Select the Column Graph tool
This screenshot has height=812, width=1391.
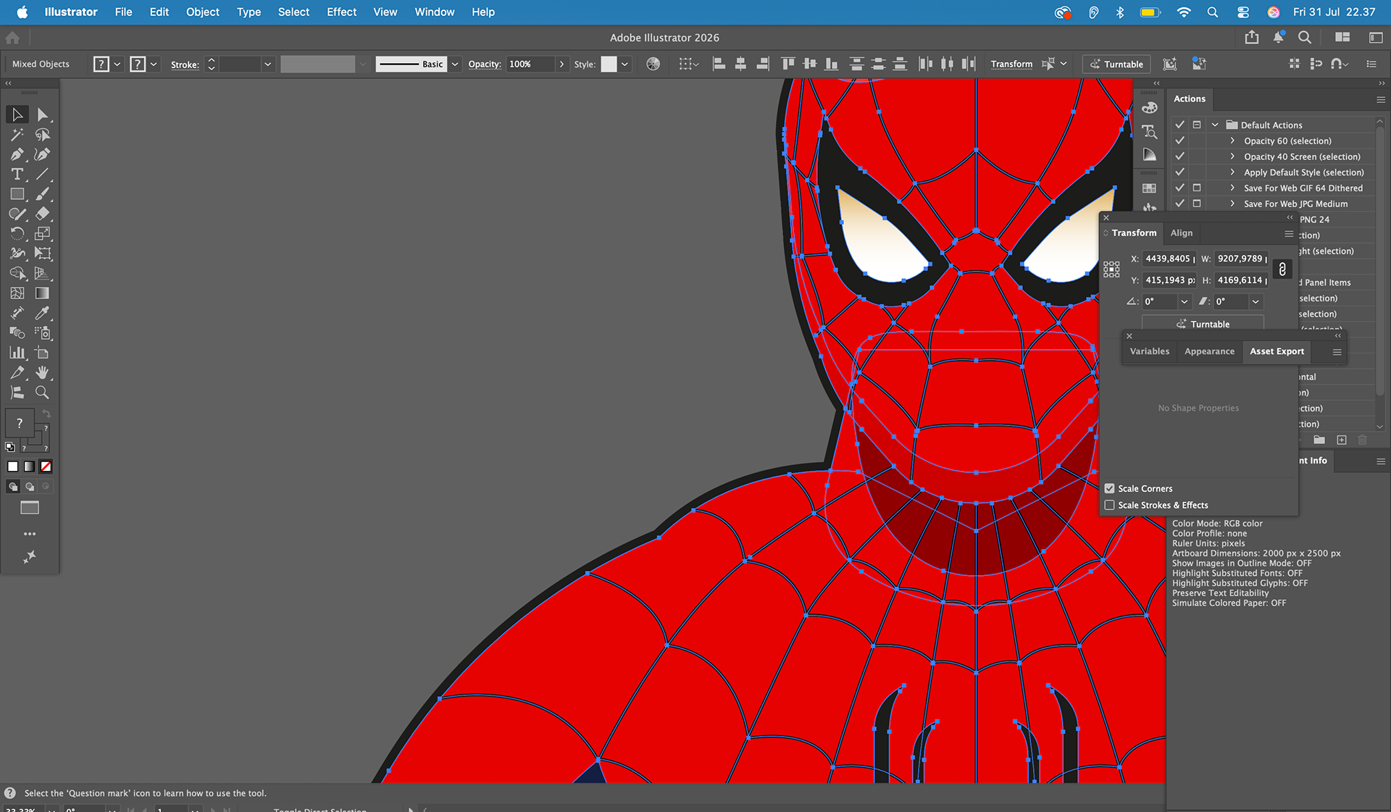pyautogui.click(x=17, y=353)
